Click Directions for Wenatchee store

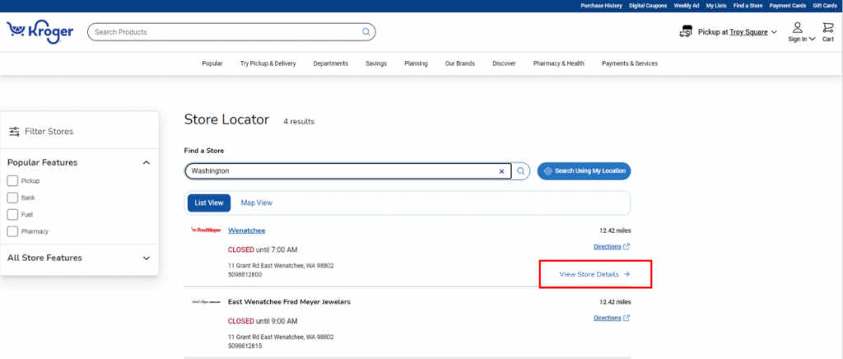[612, 247]
